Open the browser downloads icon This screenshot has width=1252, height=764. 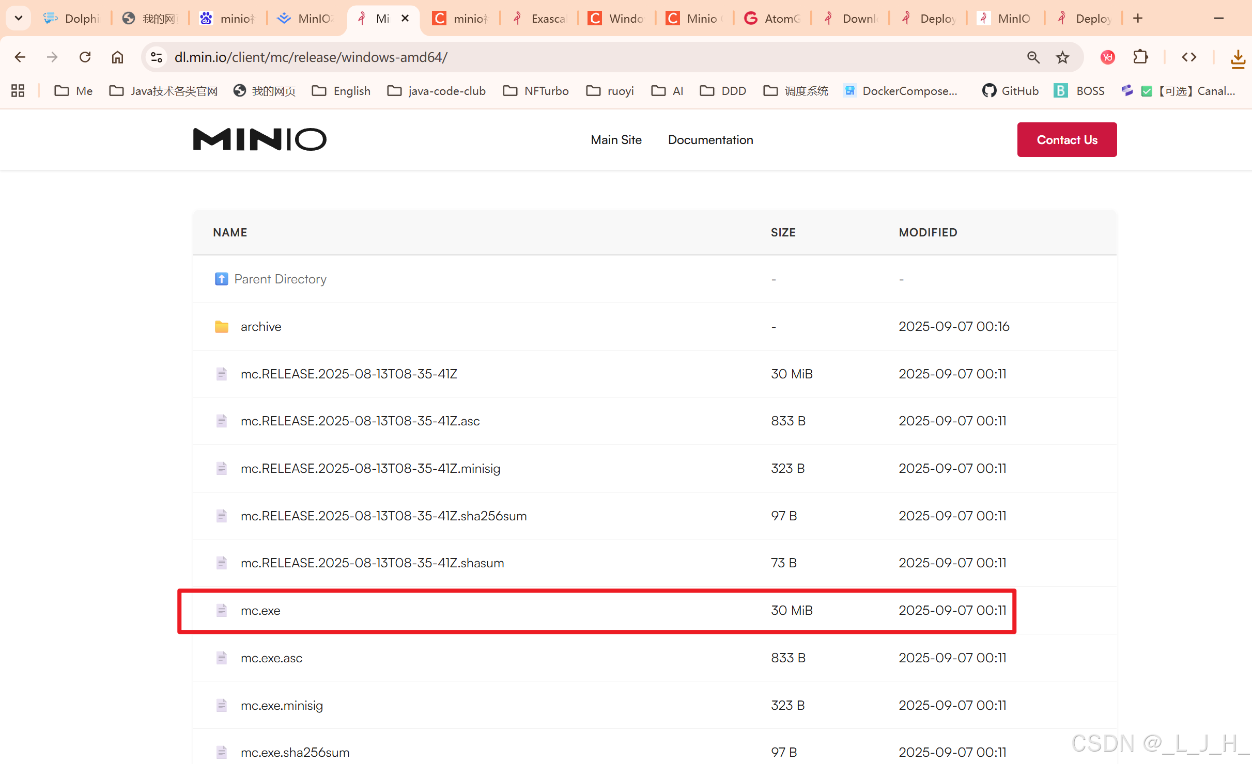pyautogui.click(x=1238, y=58)
